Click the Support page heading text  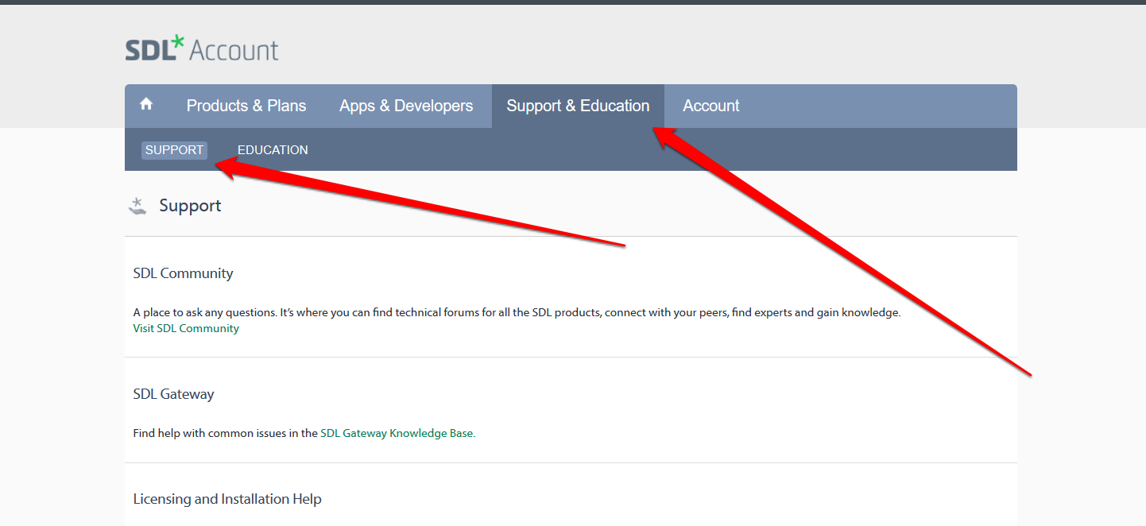pyautogui.click(x=190, y=206)
